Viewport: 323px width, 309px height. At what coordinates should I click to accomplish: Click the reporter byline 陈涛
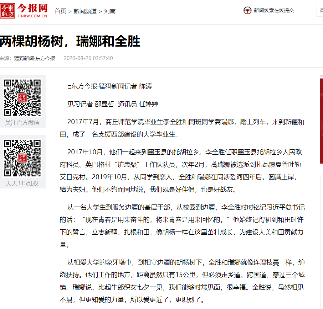(145, 86)
